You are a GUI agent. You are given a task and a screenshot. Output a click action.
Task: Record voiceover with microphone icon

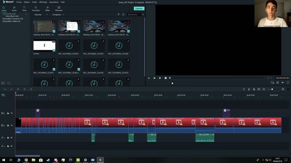point(249,89)
